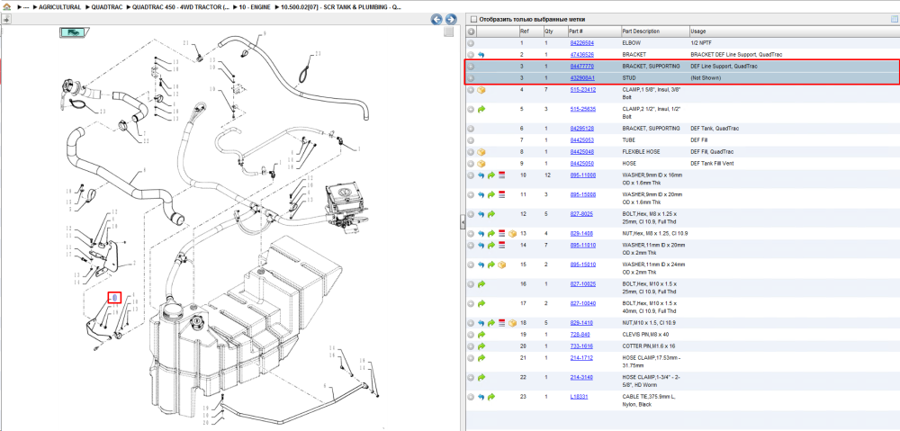Click the package icon on NUT 829-1408 row
This screenshot has height=431, width=900.
[x=512, y=234]
